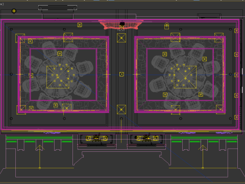This screenshot has height=184, width=245.
Task: Select the crossed-square light above the central vertical yellow line
Action: point(121,109)
